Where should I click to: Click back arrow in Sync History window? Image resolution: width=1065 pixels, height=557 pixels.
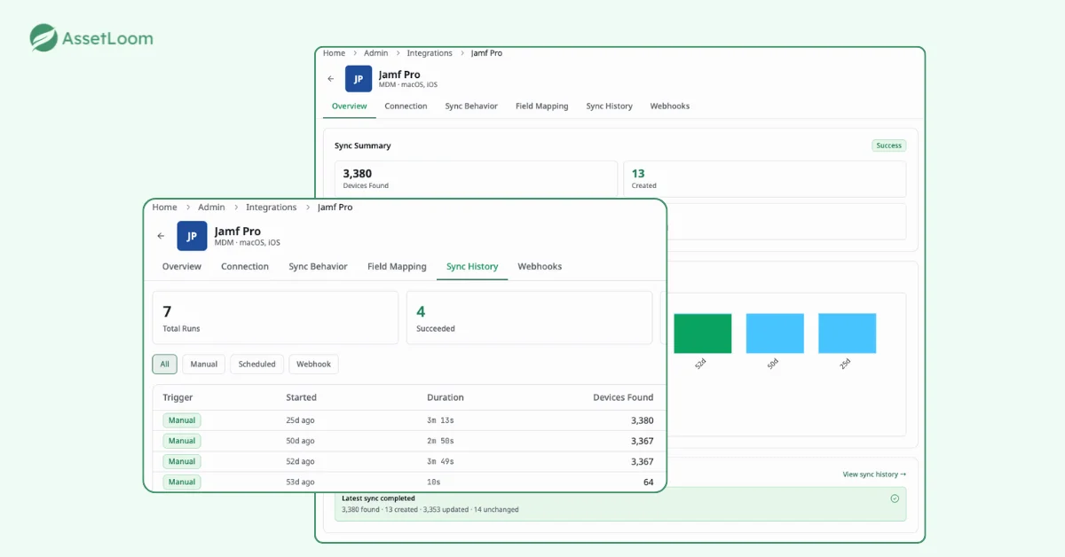[x=161, y=236]
